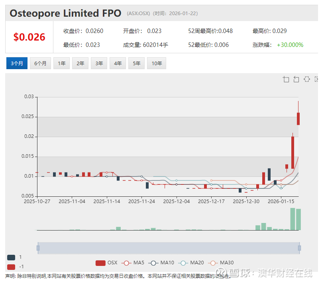322x283 pixels.
Task: Click the 最低价: 0.023 stat
Action: [x=82, y=45]
